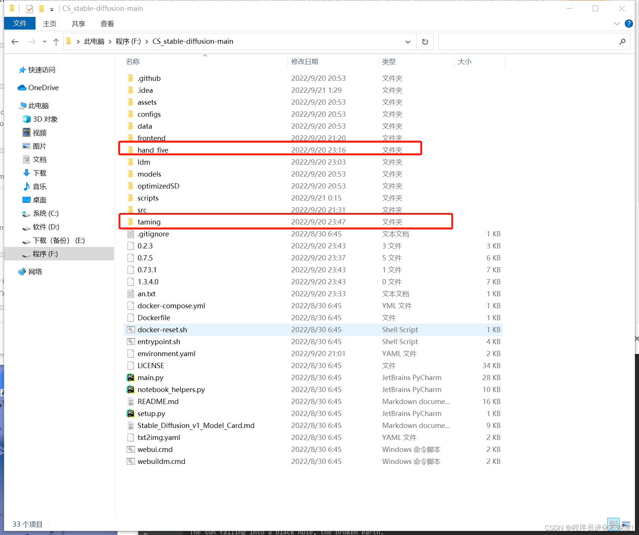Select the optimizedSD folder
This screenshot has width=639, height=535.
tap(159, 186)
